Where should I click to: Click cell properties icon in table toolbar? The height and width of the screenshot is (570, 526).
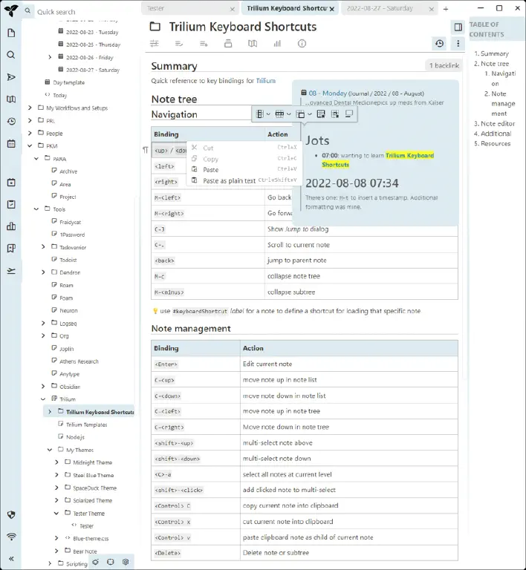coord(335,114)
